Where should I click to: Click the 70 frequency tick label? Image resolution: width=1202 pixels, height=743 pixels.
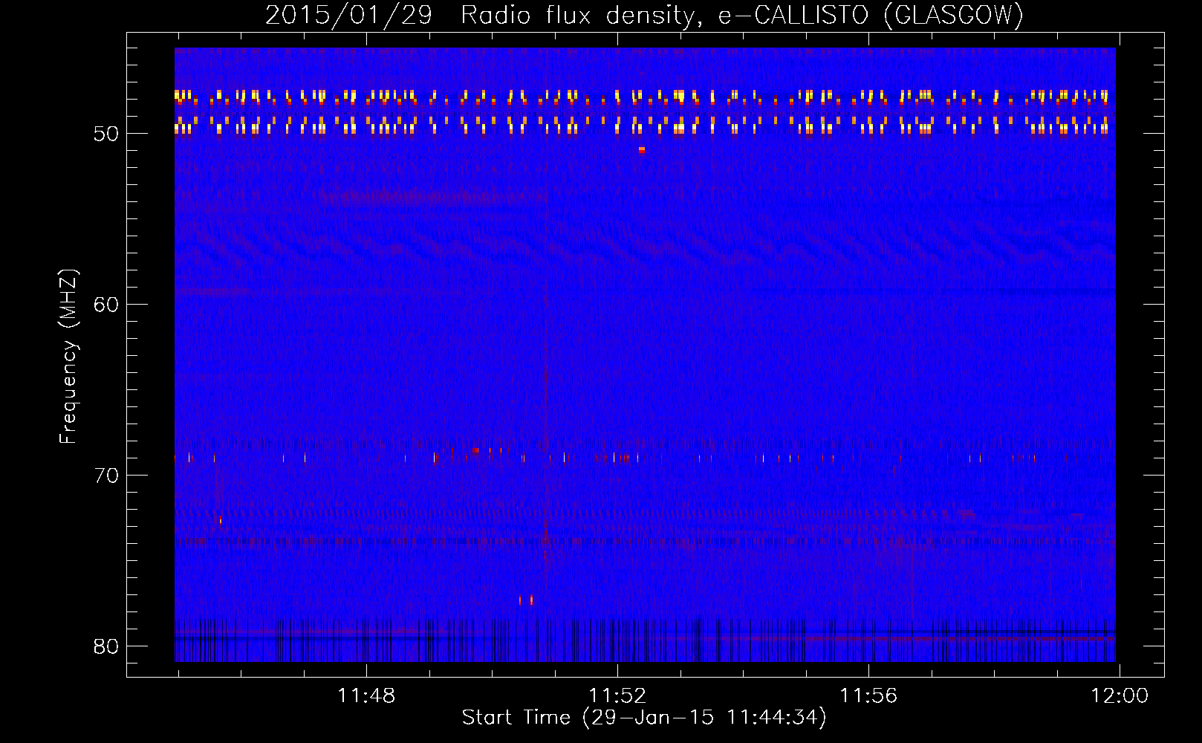click(x=106, y=476)
